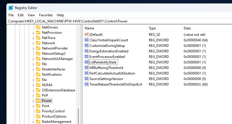Expand the NUMA key
This screenshot has height=124, width=232.
[x=33, y=85]
